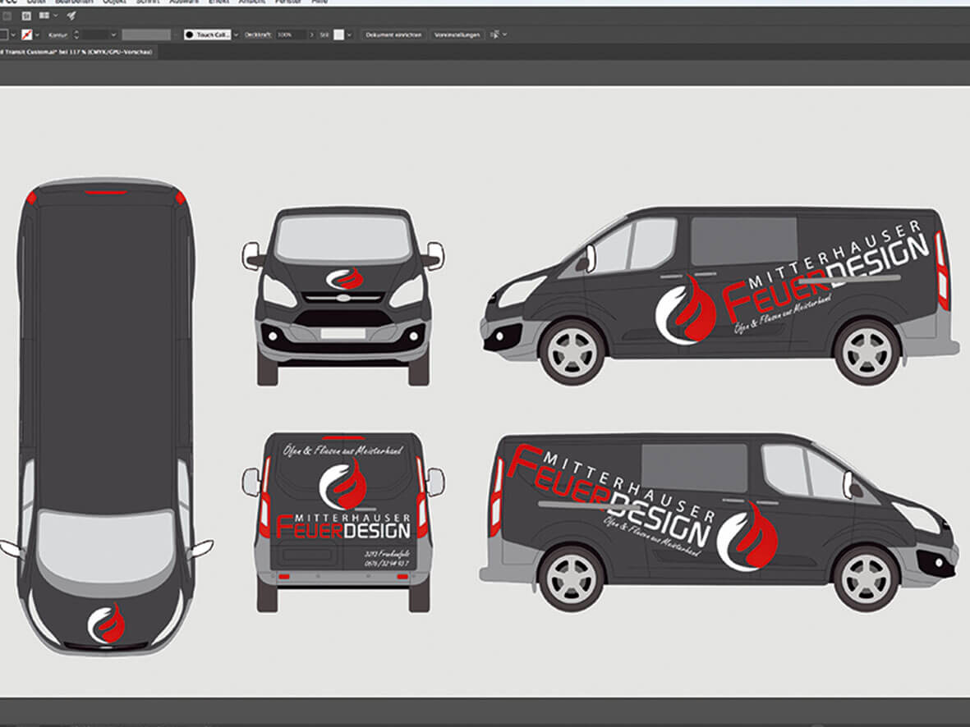The width and height of the screenshot is (970, 727).
Task: Adjust the stroke weight stepper arrows
Action: coord(76,35)
